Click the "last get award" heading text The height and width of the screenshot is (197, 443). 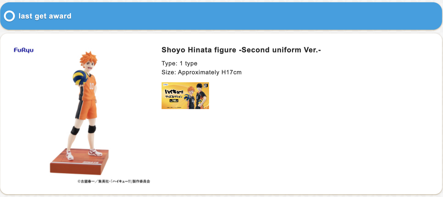pos(45,16)
